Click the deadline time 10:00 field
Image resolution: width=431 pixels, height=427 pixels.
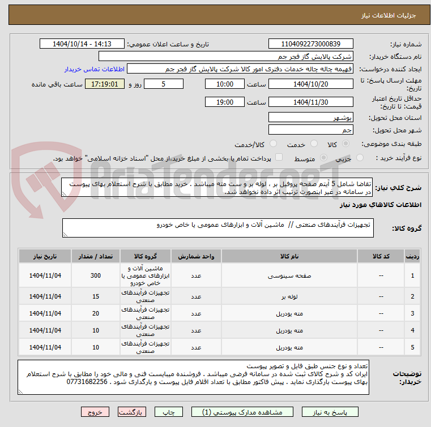coord(225,84)
